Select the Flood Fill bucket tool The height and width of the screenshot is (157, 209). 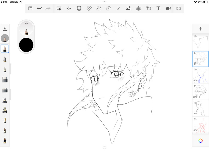(79, 8)
